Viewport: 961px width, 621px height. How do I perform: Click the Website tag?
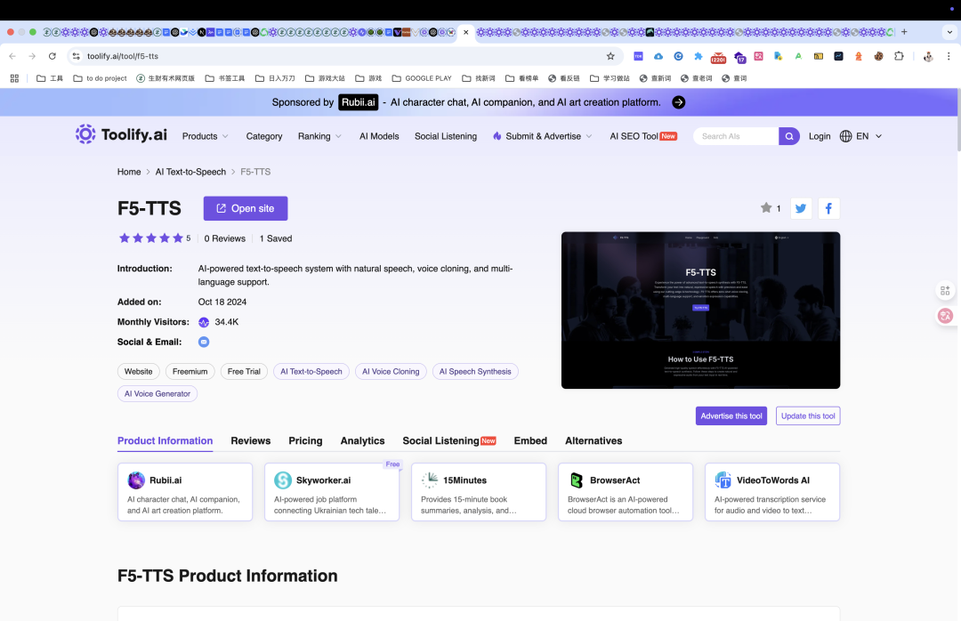(x=139, y=372)
